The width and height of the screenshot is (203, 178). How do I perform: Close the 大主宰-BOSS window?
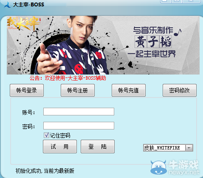click(x=191, y=1)
